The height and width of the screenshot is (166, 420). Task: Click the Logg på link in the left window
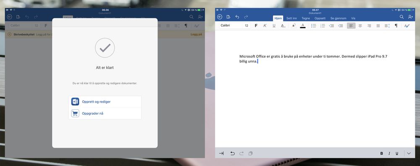[196, 34]
